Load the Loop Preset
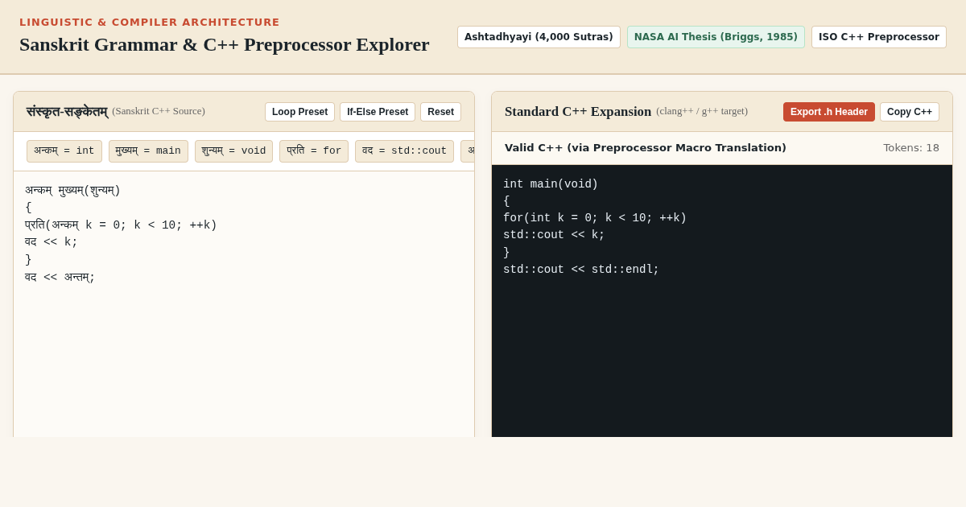Screen dimensions: 966x507 299,112
